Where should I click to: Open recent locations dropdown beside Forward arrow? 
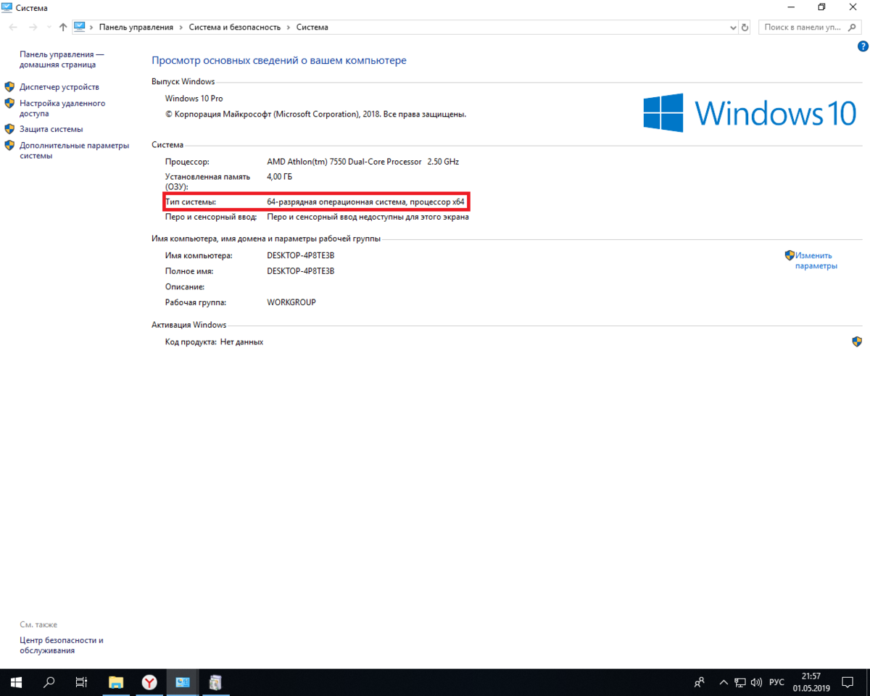49,27
